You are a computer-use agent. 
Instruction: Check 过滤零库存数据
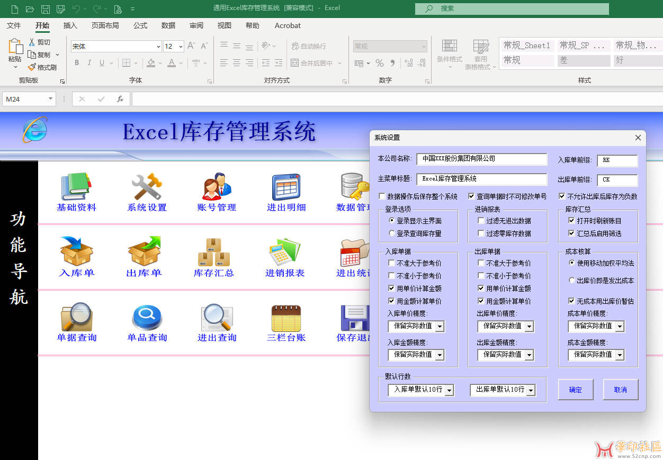click(481, 233)
